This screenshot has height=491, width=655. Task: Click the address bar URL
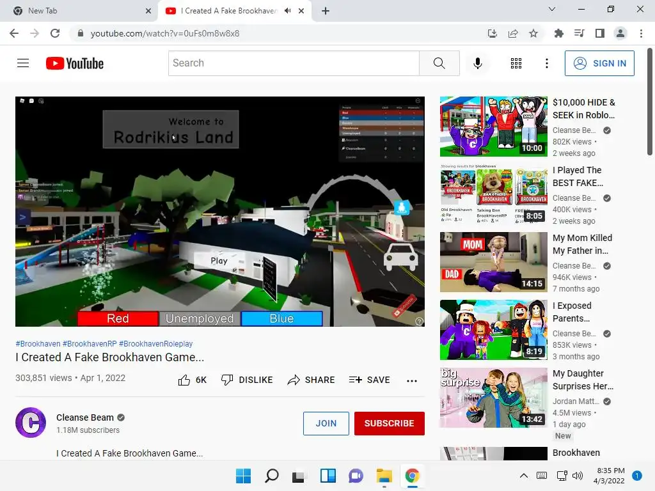pos(164,33)
